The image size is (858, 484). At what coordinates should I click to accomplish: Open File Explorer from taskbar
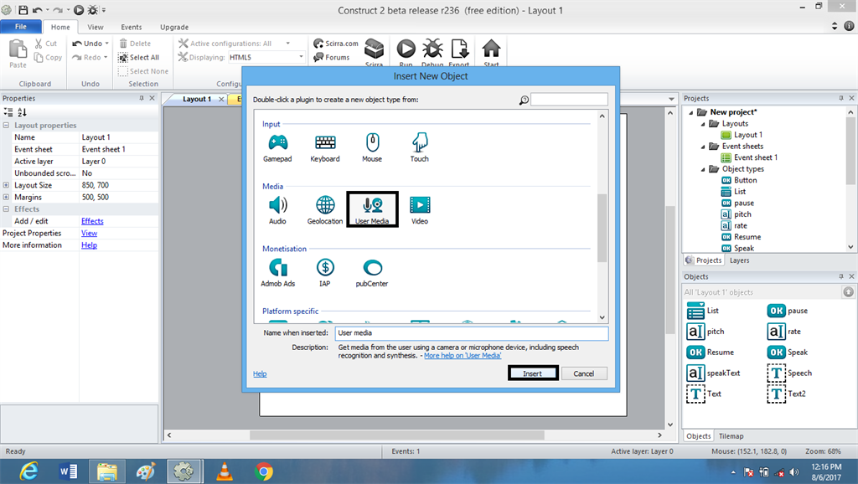[107, 471]
